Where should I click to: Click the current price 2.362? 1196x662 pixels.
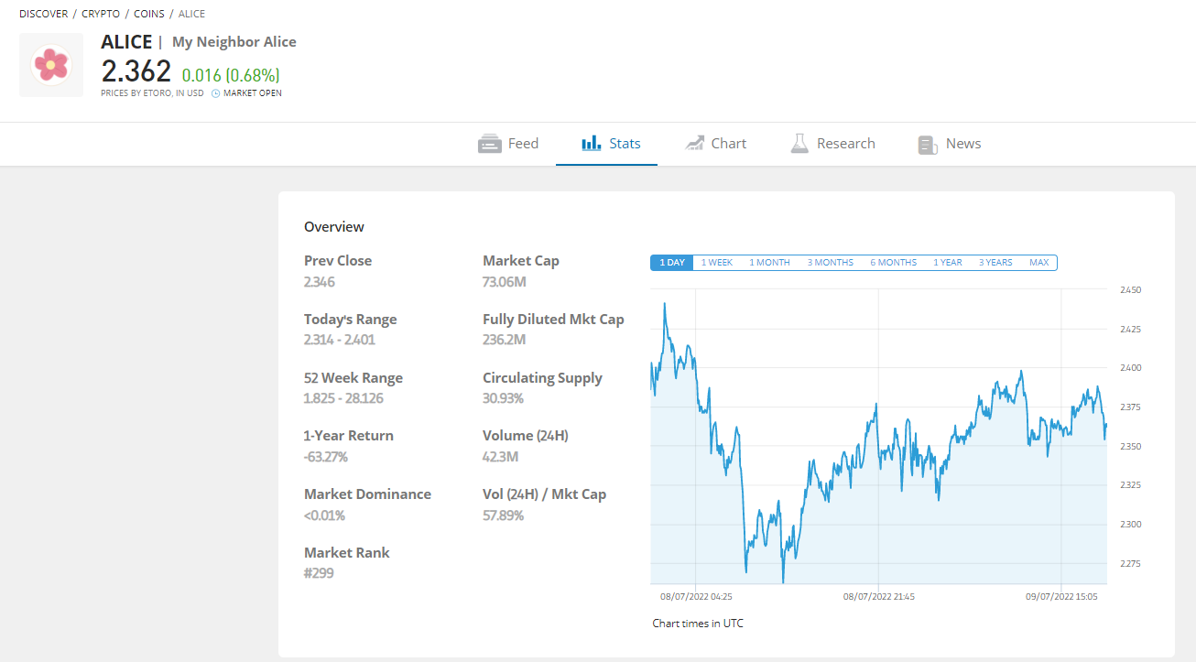(x=136, y=71)
